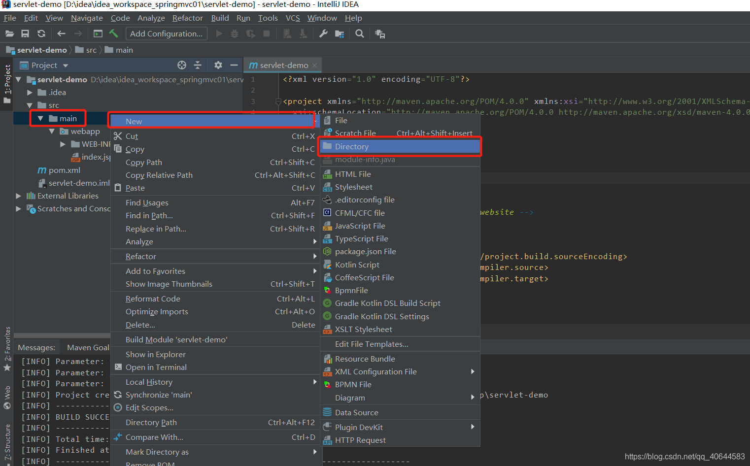The width and height of the screenshot is (750, 466).
Task: Open the Refactor context submenu
Action: 215,256
